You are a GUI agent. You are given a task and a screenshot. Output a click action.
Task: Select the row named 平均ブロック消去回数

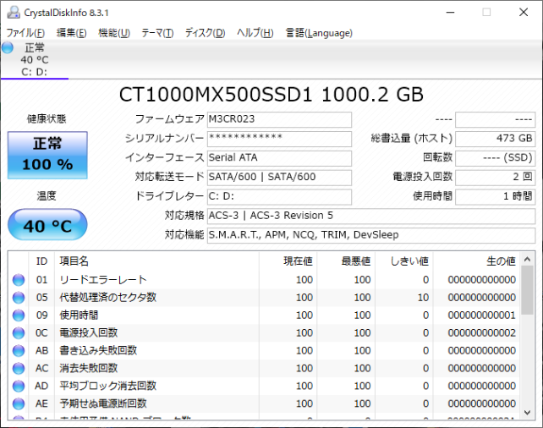click(264, 386)
